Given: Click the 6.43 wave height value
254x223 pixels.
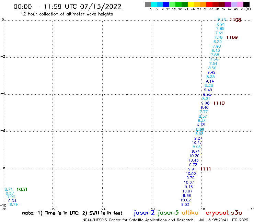Looking at the screenshot, I should 216,50.
